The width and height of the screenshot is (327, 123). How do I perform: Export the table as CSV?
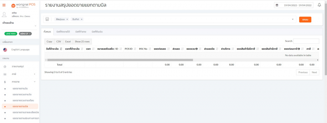click(x=59, y=41)
